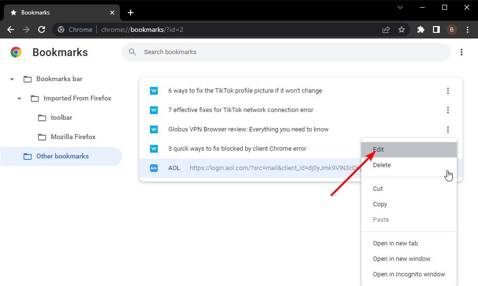
Task: Open the bookmarks organize menu
Action: click(x=461, y=52)
